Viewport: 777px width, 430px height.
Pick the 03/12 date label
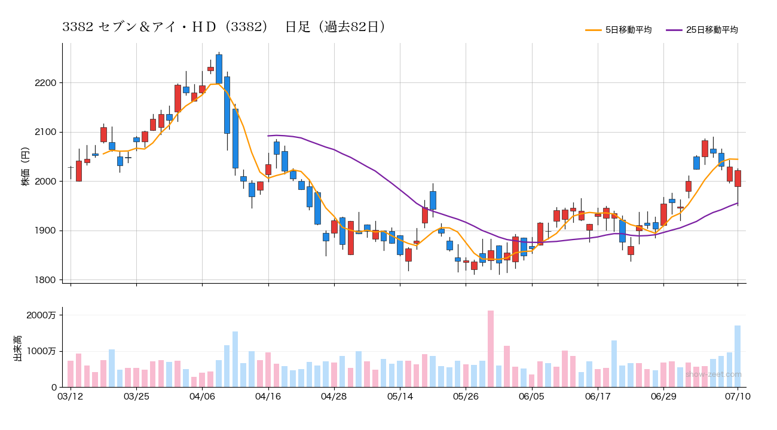coord(71,397)
